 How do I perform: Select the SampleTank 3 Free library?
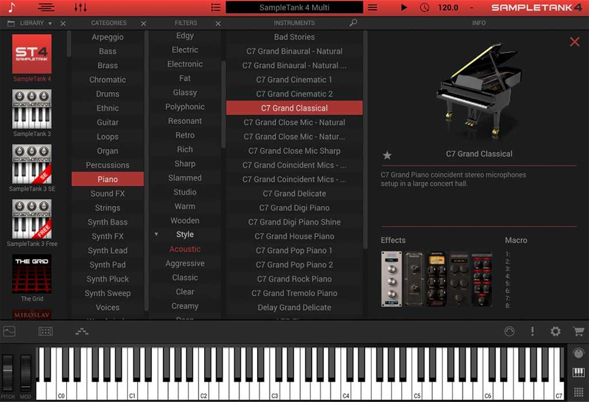coord(32,219)
